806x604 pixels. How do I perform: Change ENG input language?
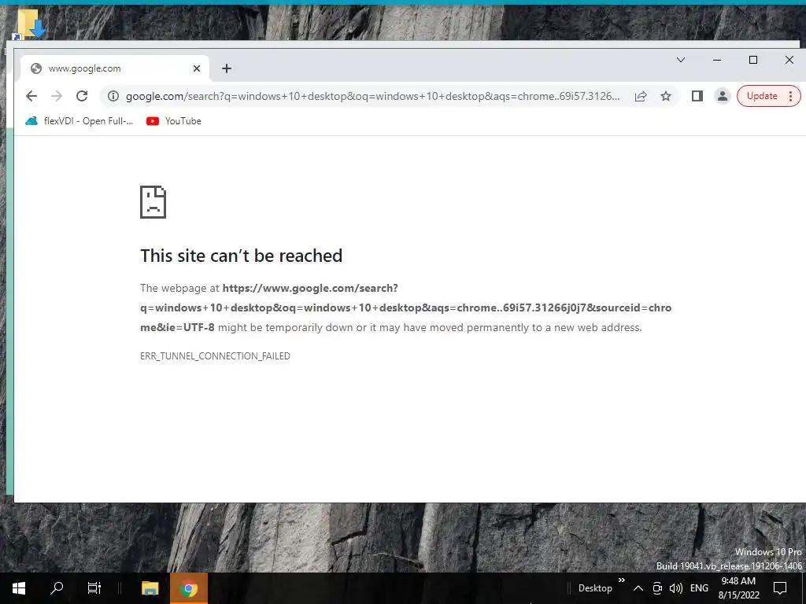coord(699,588)
